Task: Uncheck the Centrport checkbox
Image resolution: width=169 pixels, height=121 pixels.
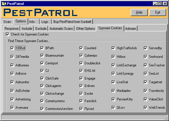Action: coord(42,63)
